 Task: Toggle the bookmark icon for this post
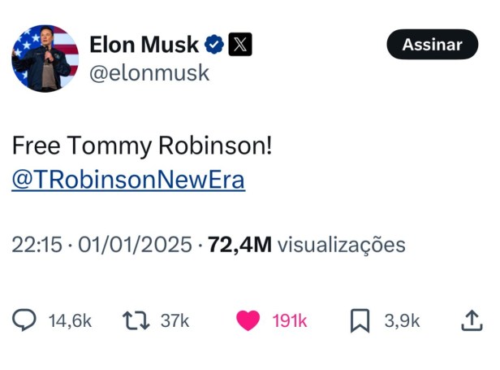pyautogui.click(x=360, y=321)
